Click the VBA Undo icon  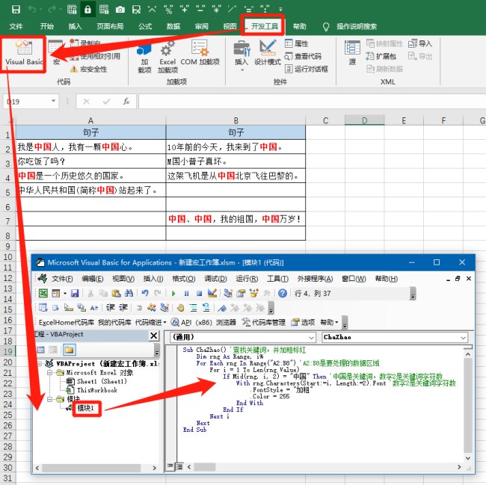pyautogui.click(x=145, y=293)
